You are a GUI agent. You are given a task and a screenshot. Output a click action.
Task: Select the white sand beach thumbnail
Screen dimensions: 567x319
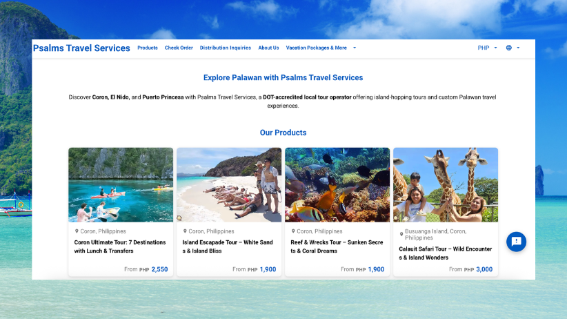(x=229, y=184)
